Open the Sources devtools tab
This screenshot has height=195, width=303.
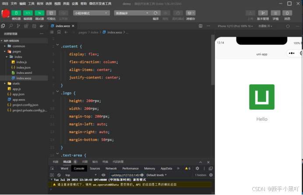click(95, 169)
